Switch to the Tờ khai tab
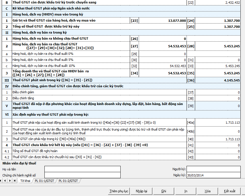This screenshot has height=196, width=245. pos(25,181)
